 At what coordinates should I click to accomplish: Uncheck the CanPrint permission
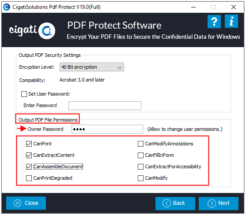(29, 144)
